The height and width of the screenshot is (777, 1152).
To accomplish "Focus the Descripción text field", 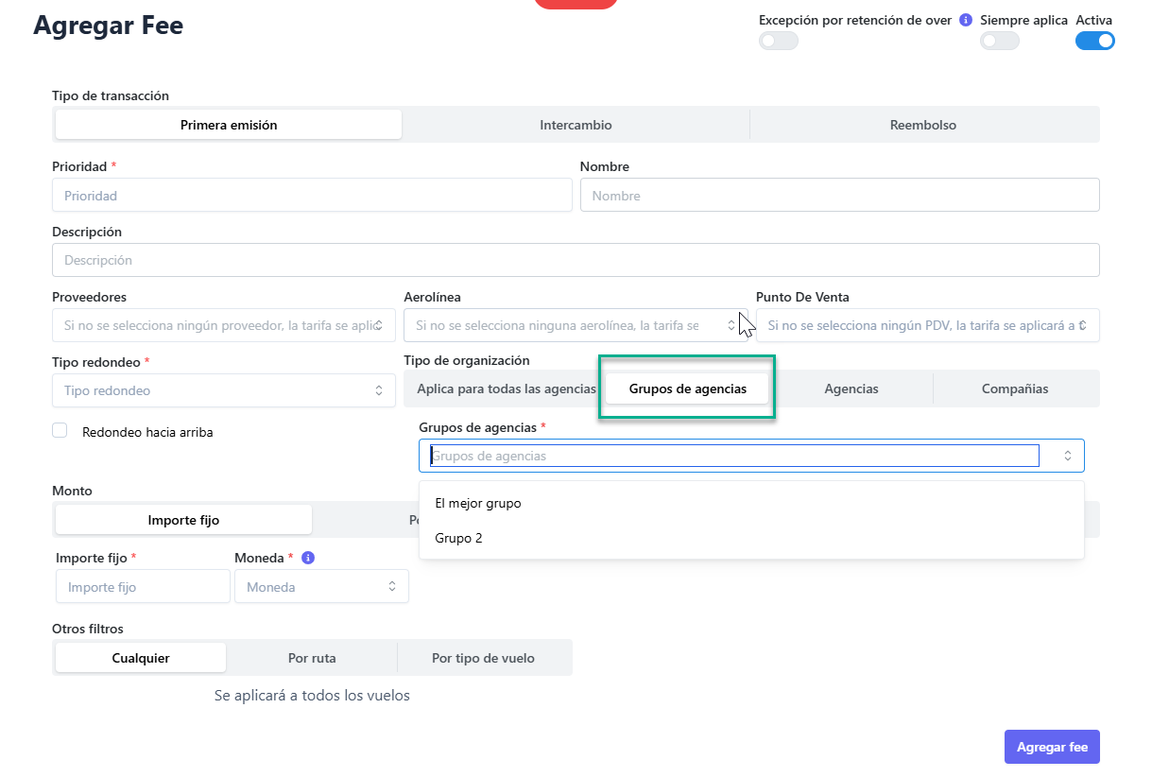I will click(x=575, y=260).
